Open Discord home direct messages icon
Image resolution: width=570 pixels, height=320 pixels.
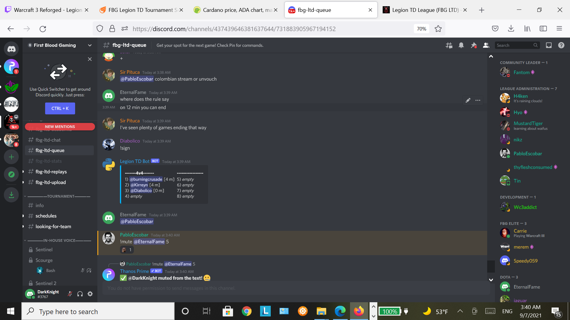[x=11, y=49]
